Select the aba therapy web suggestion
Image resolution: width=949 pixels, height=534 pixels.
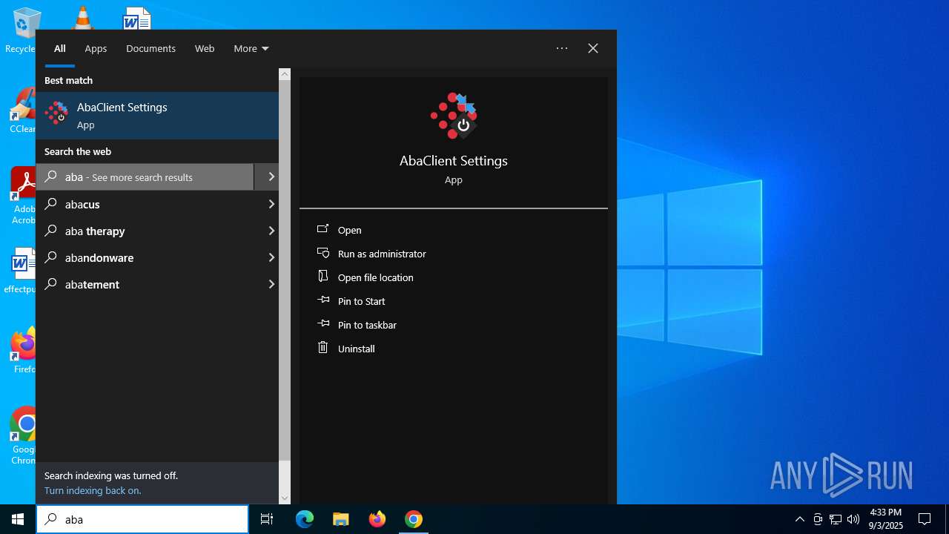[x=157, y=231]
